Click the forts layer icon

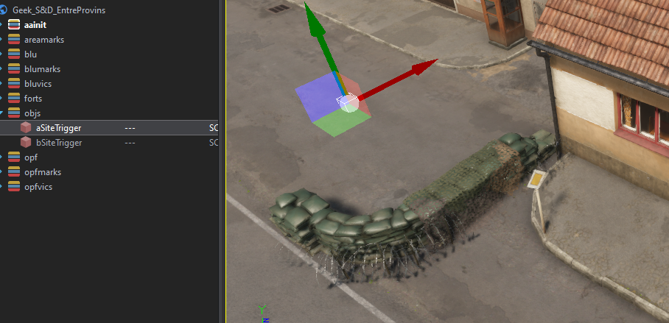[x=14, y=99]
